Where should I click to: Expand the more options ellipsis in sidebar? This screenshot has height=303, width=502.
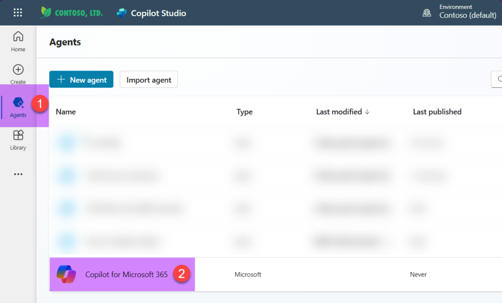[x=18, y=174]
